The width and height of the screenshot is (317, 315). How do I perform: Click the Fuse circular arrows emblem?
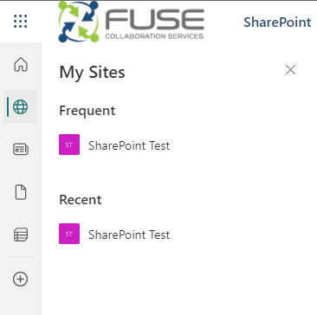(x=79, y=22)
